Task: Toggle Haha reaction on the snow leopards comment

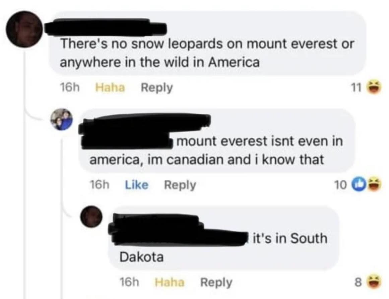Action: (x=110, y=87)
